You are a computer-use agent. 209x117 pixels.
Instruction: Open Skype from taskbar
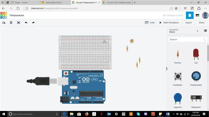pos(138,114)
